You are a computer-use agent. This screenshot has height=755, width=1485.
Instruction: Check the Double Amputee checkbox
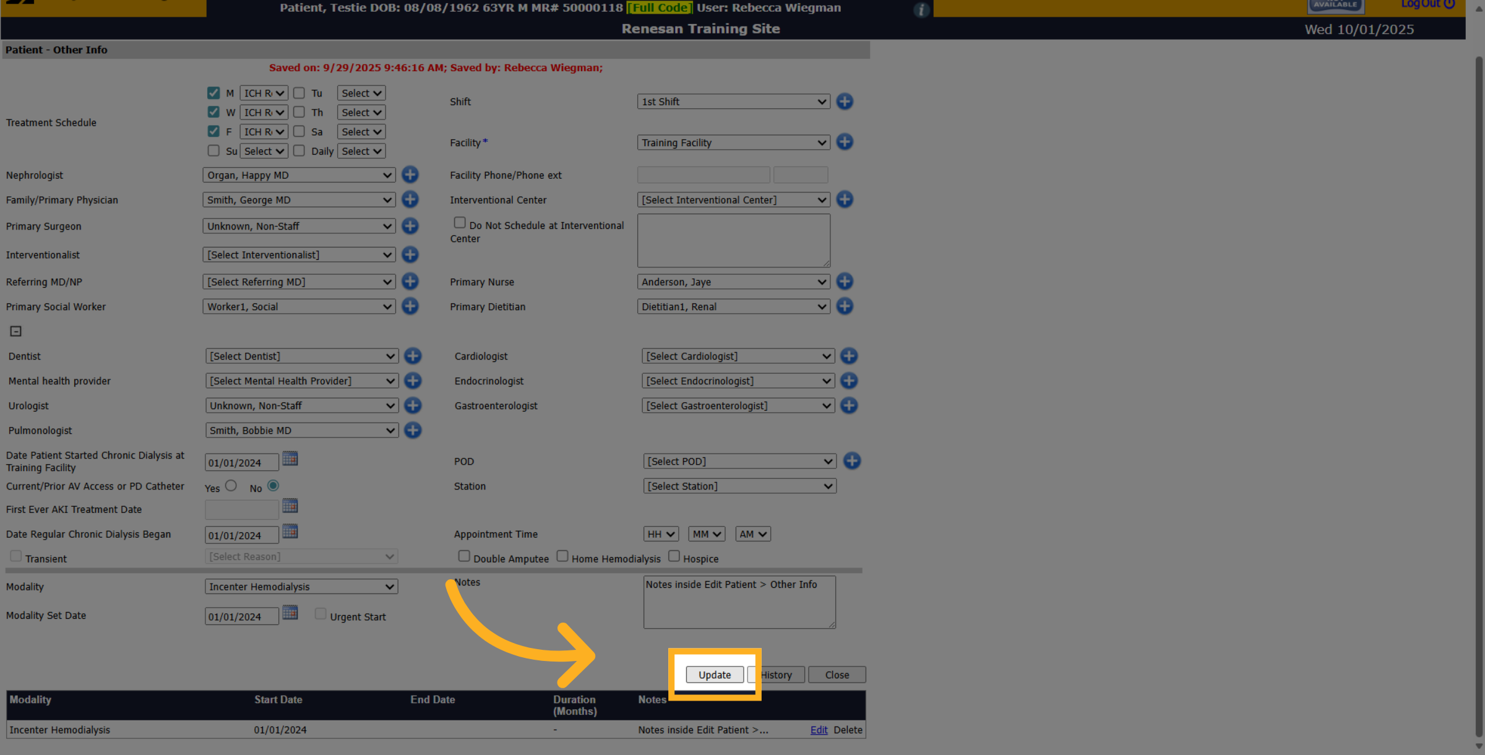[x=464, y=556]
